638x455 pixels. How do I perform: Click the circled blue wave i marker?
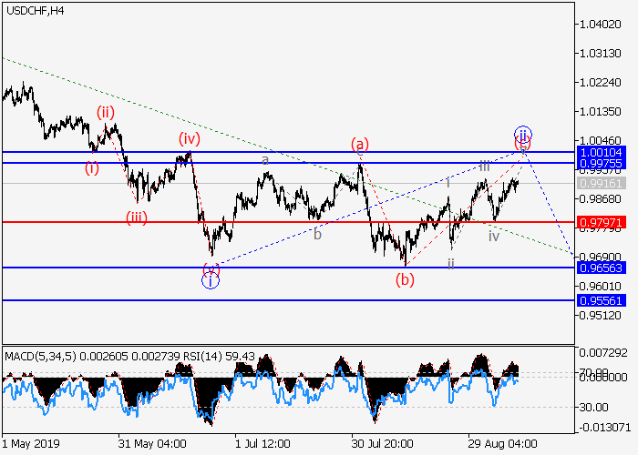(x=211, y=280)
